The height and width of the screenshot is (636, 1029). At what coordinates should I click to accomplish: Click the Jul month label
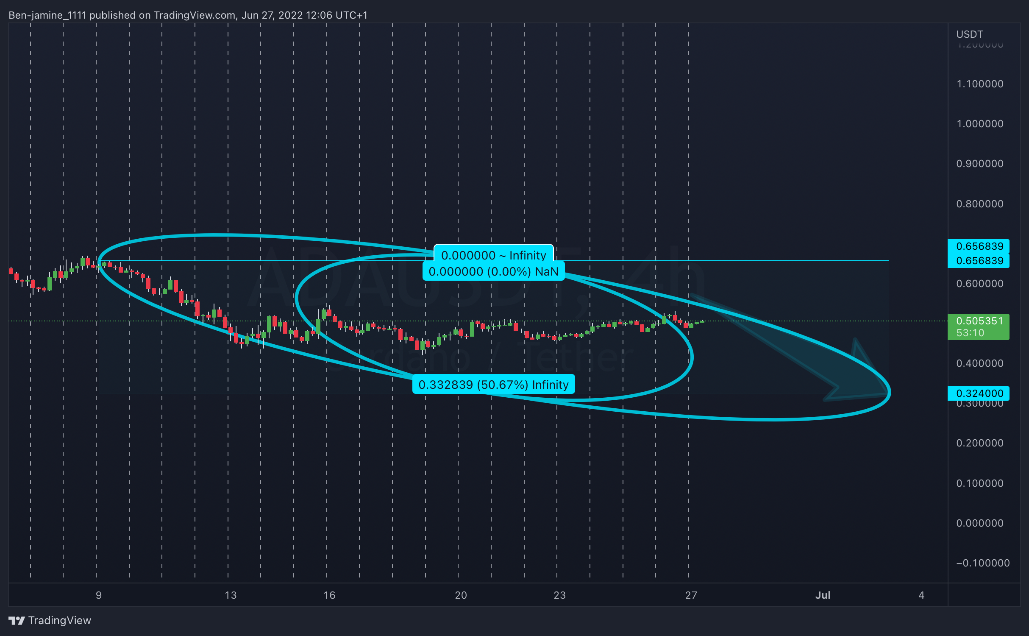pos(823,595)
